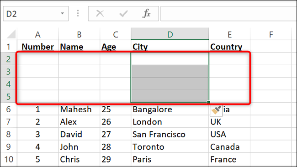
Task: Select row 5 header
Action: (9, 96)
